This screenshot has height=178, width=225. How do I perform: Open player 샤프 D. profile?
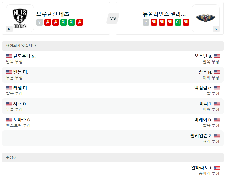click(20, 104)
